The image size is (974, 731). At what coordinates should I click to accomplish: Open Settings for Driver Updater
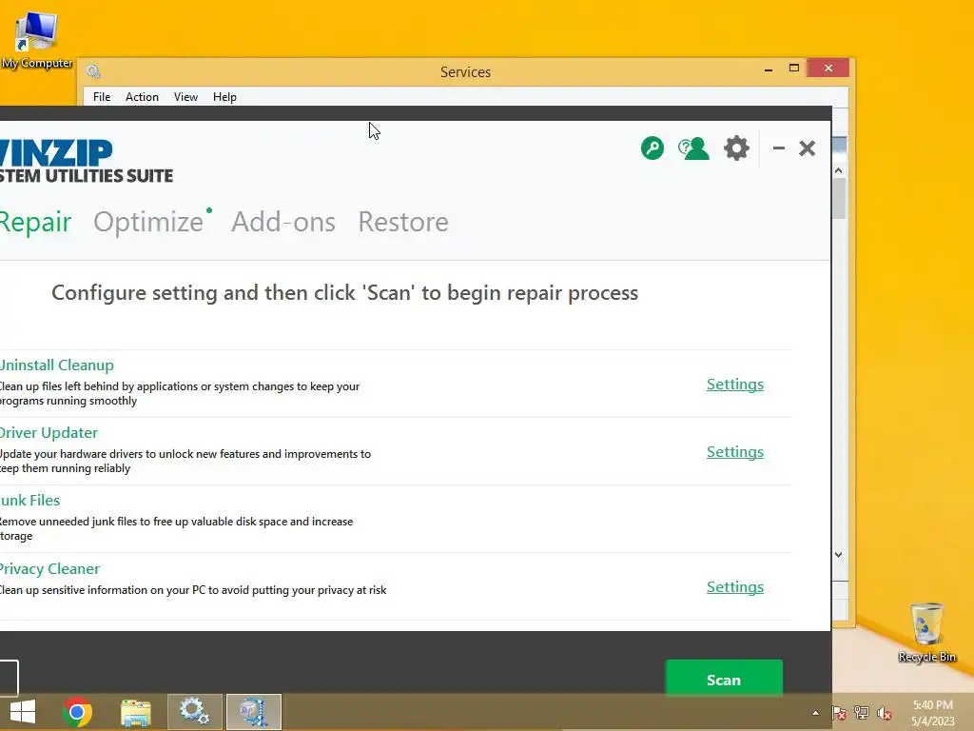pyautogui.click(x=735, y=452)
